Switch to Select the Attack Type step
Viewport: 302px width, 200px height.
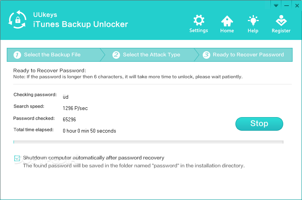pos(151,55)
